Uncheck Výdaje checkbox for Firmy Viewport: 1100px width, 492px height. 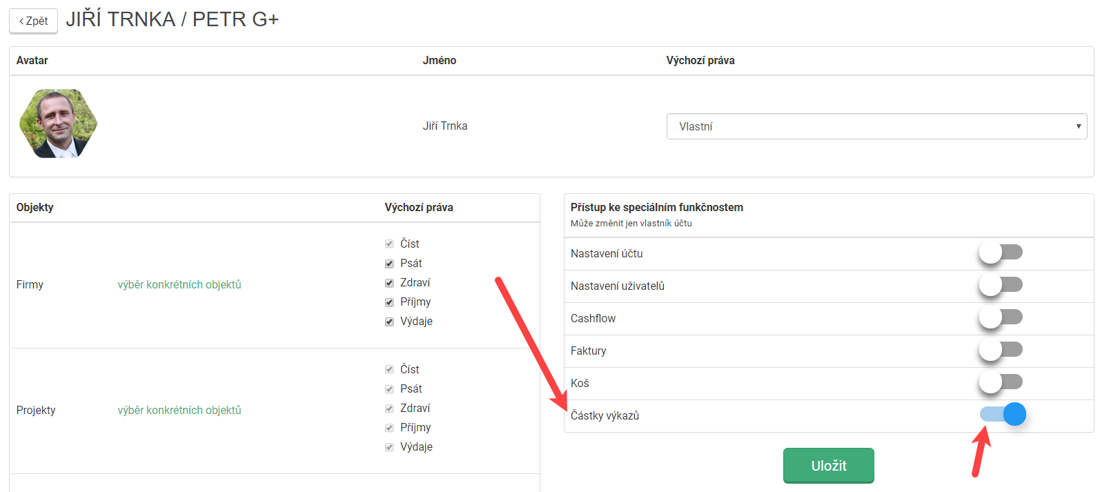coord(389,322)
